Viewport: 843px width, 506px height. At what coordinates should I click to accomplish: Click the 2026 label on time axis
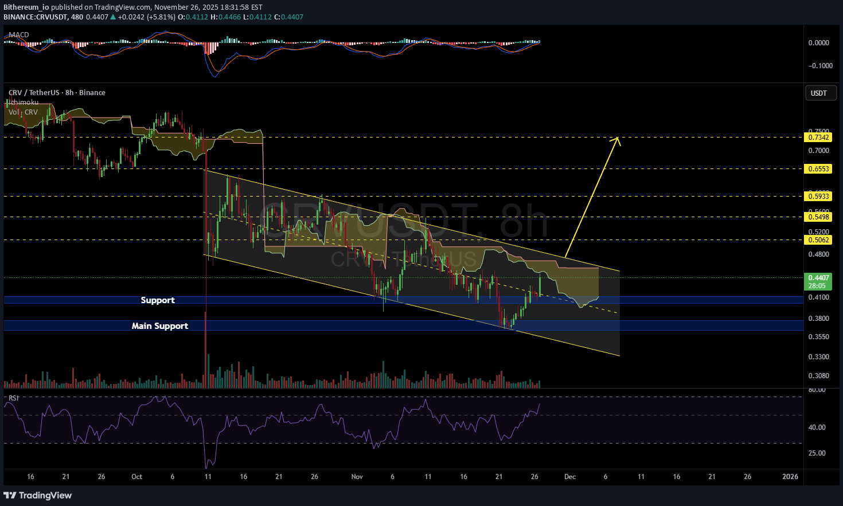[790, 477]
